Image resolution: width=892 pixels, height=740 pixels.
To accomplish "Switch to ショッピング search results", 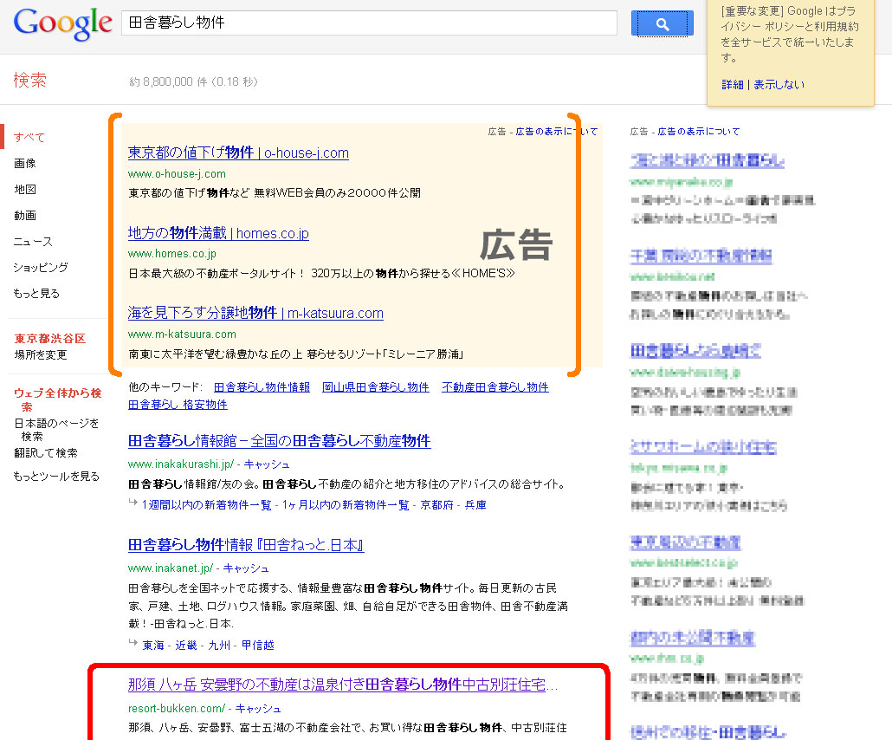I will [41, 268].
